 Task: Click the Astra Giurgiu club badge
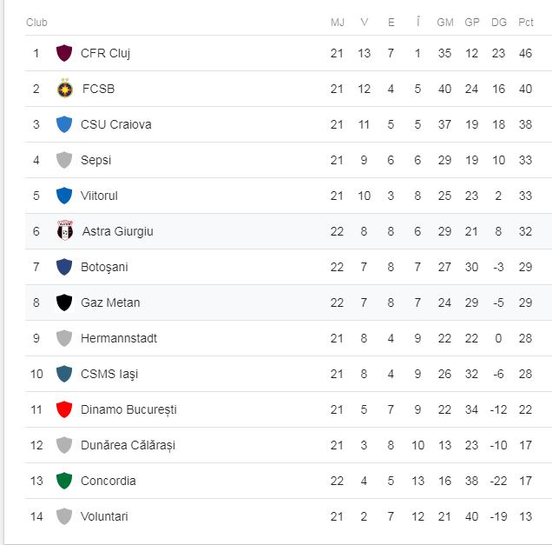64,231
